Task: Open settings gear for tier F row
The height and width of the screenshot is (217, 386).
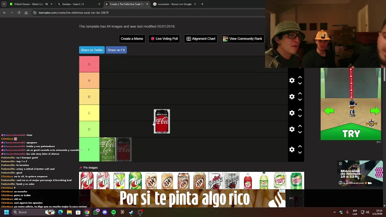Action: coord(292,149)
